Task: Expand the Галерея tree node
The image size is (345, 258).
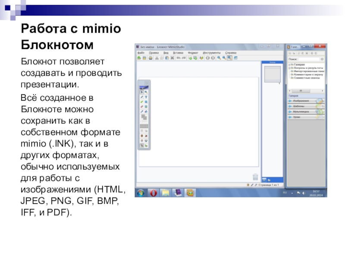Action: point(289,65)
